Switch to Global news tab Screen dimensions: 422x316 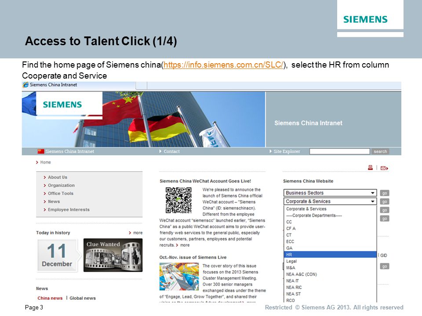click(x=83, y=298)
